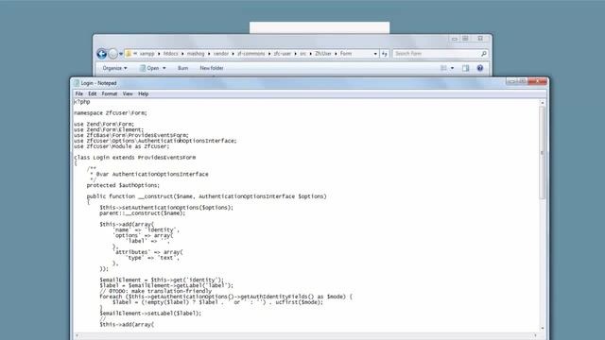
Task: Select src in the address breadcrumb
Action: [302, 54]
